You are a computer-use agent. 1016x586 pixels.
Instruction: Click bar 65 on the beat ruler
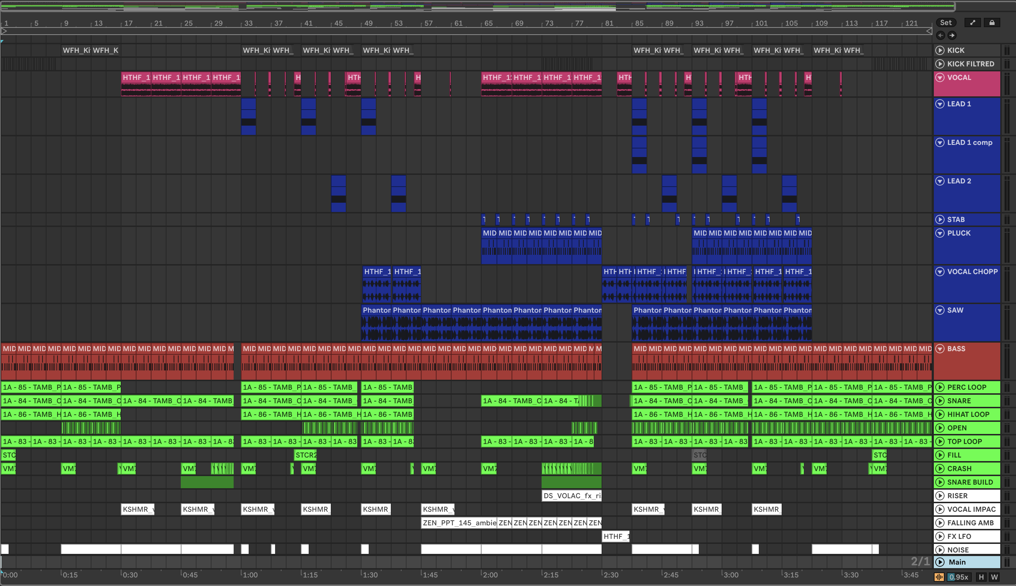(488, 23)
